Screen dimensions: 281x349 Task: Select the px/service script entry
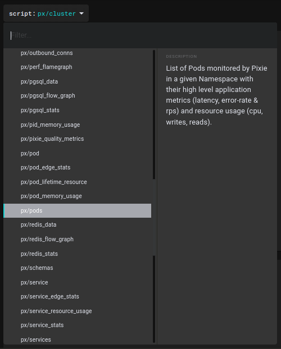pyautogui.click(x=77, y=282)
